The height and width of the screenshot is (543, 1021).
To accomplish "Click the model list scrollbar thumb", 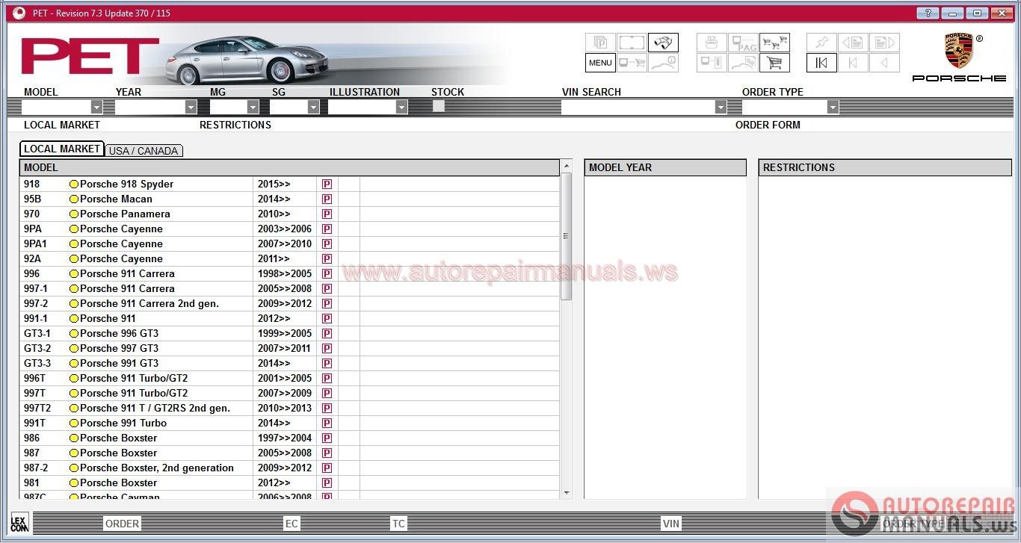I will (566, 236).
